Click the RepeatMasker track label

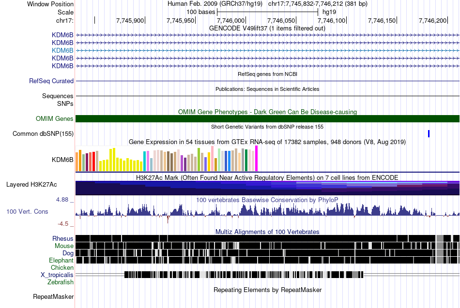53,297
